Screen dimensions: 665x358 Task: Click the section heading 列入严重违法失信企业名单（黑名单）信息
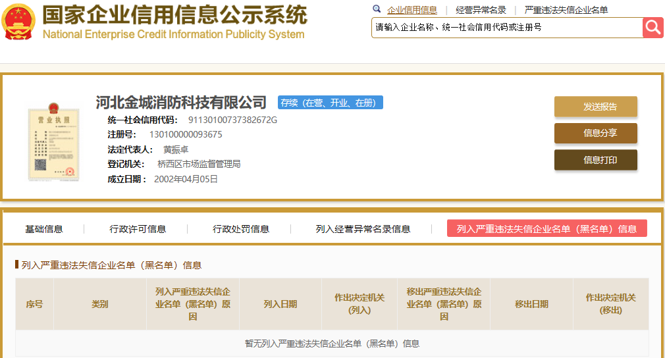tap(111, 265)
